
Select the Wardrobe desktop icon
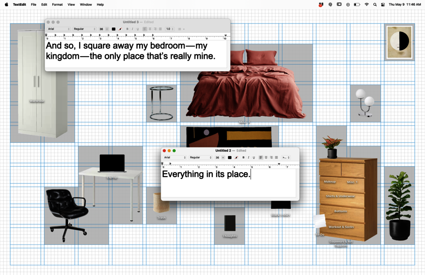click(x=42, y=84)
